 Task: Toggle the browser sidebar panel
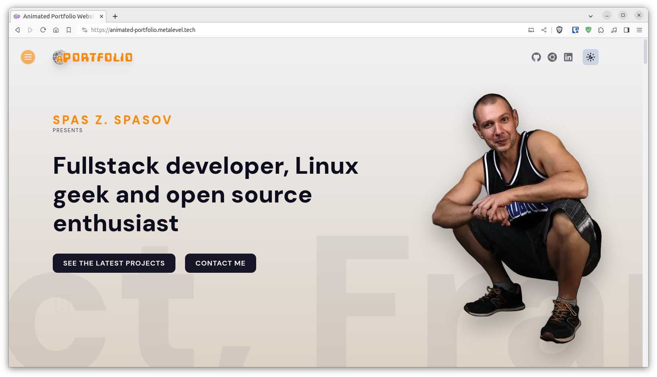tap(627, 30)
